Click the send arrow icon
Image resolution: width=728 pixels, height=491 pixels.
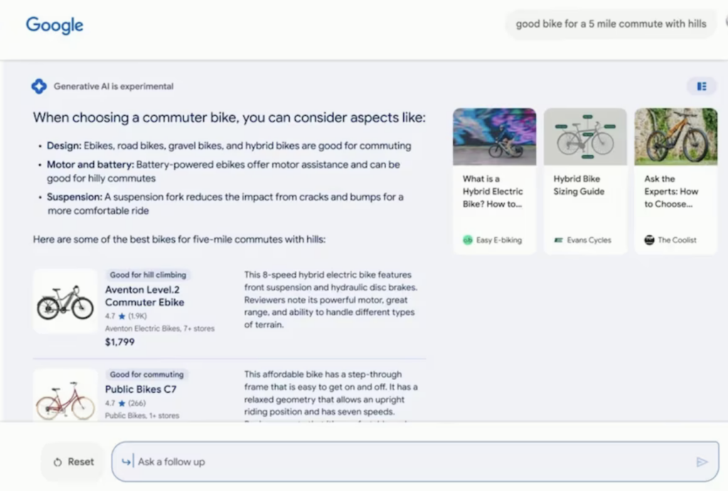pyautogui.click(x=702, y=462)
